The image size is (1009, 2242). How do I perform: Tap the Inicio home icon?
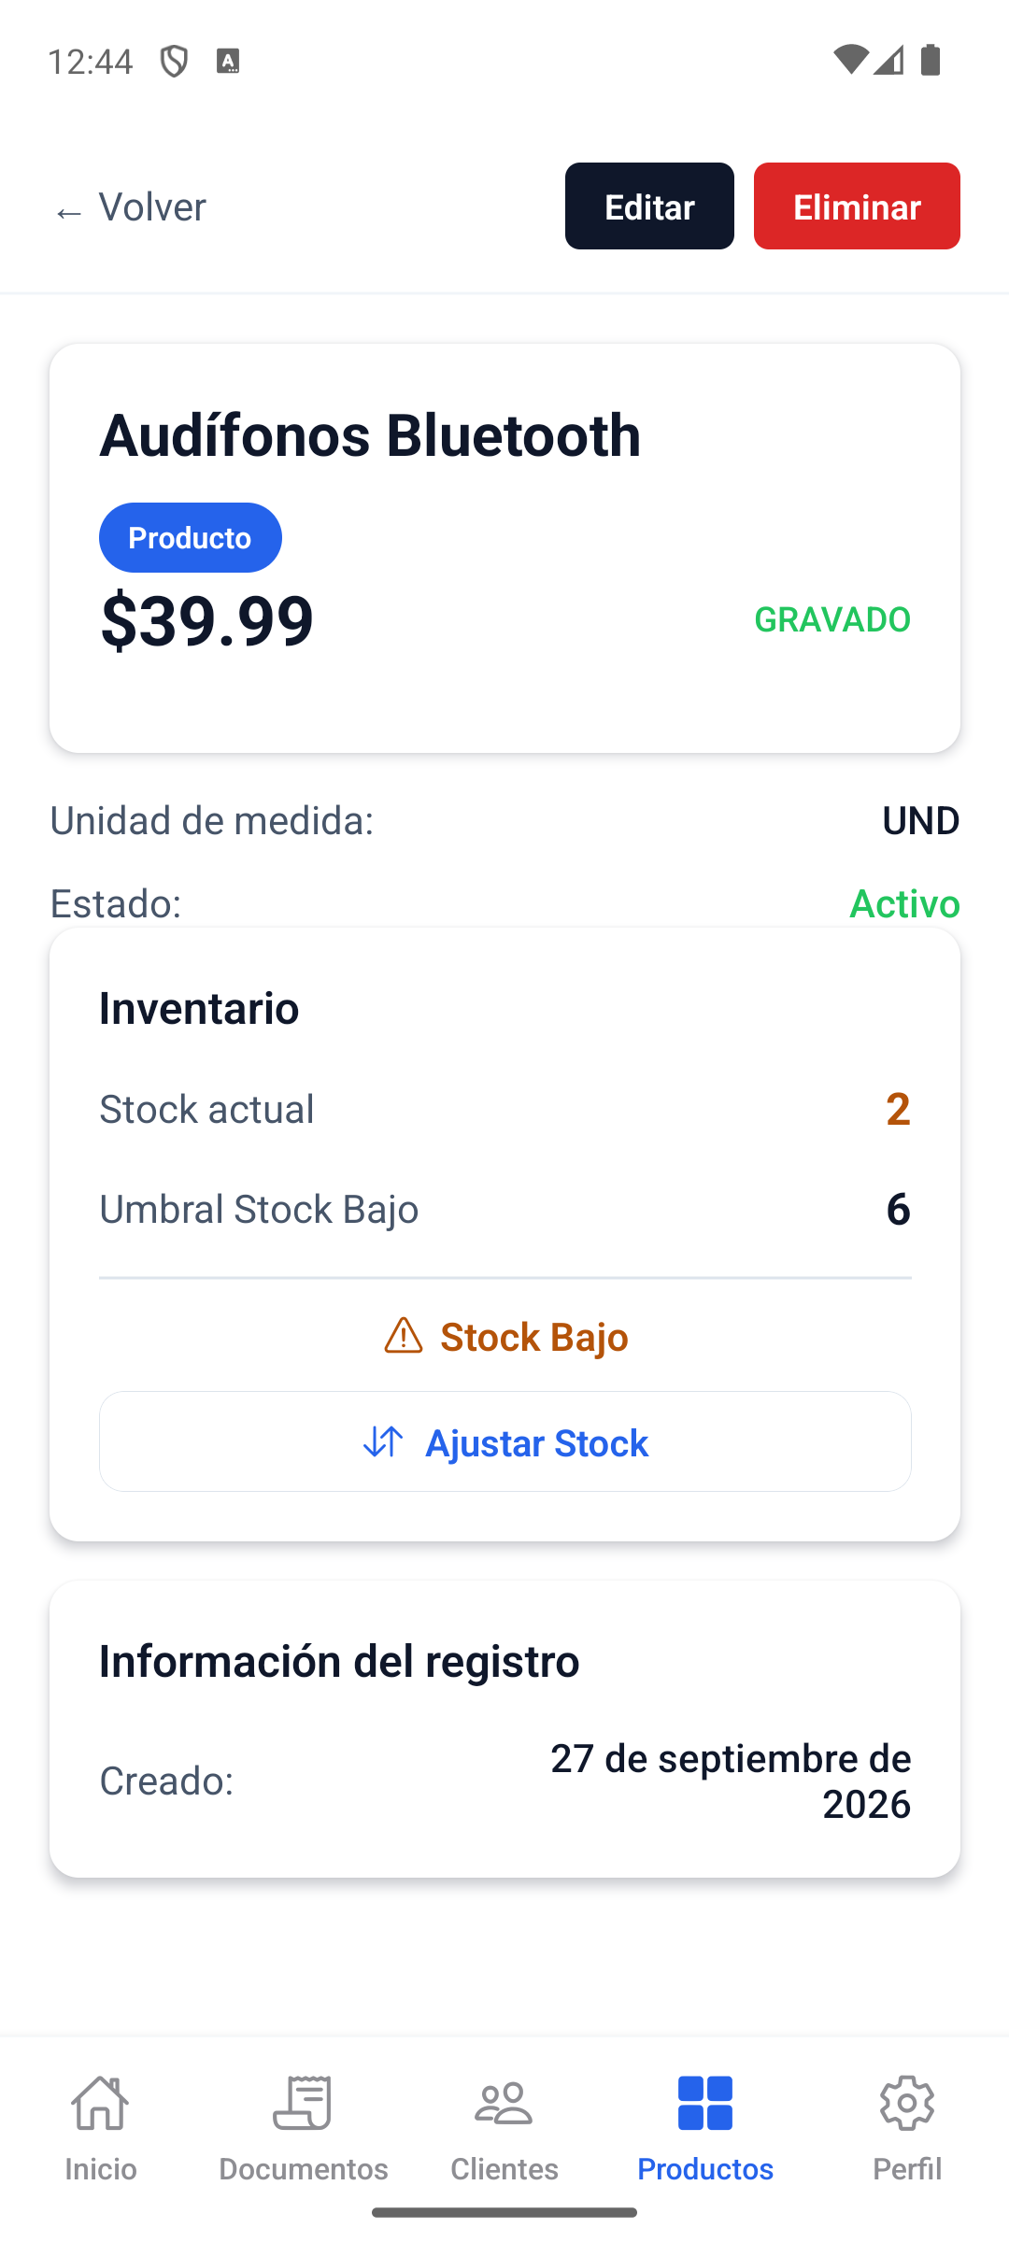tap(100, 2103)
